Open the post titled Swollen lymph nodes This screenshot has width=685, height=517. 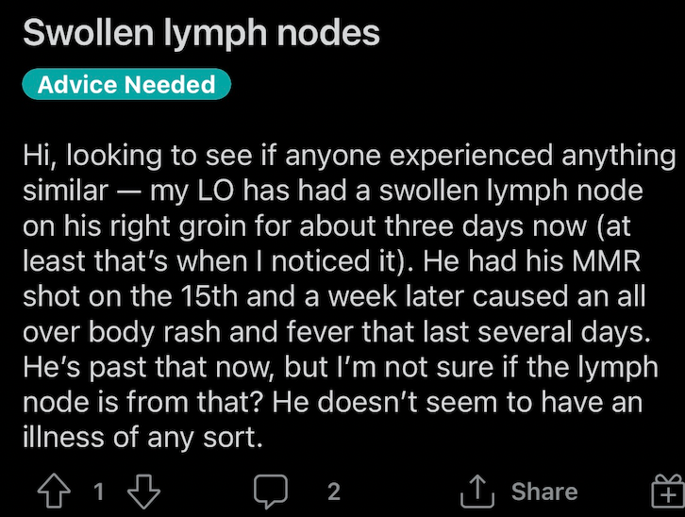(x=201, y=33)
